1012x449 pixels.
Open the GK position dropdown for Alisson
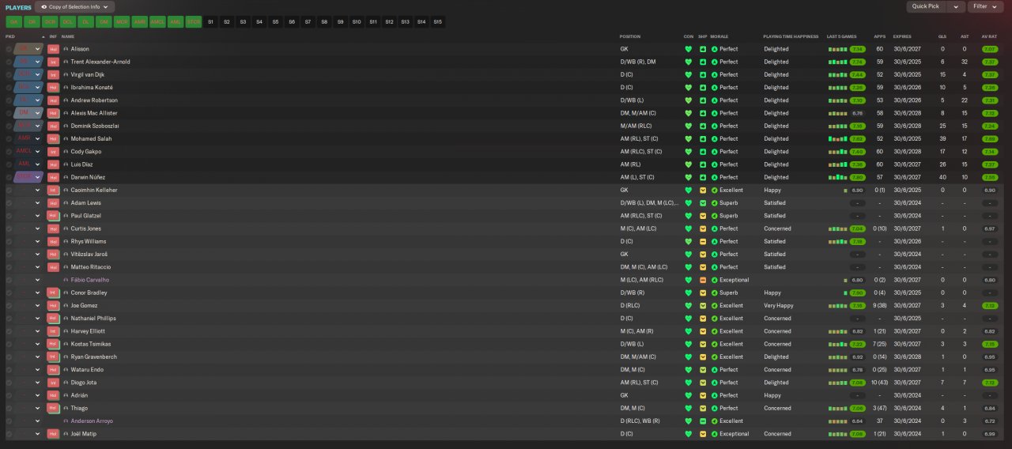click(x=28, y=49)
